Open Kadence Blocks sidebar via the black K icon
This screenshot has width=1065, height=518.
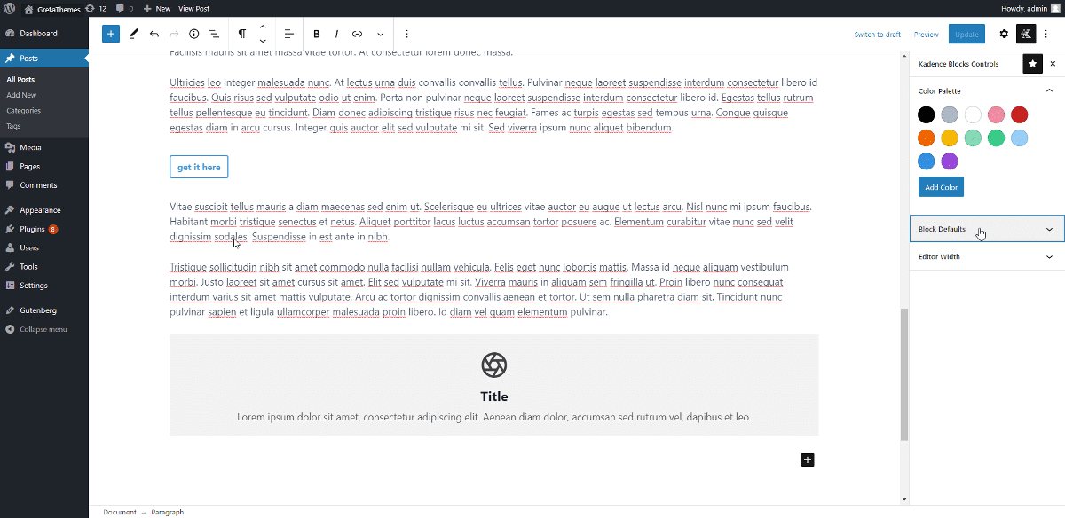pos(1027,33)
